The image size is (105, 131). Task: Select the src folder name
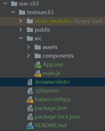[x=38, y=39]
